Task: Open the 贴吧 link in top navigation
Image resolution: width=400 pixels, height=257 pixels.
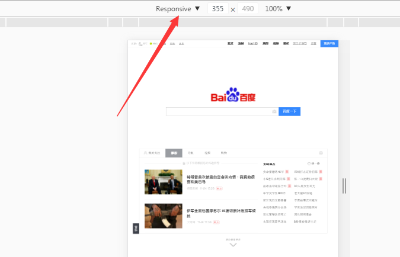Action: pos(286,44)
